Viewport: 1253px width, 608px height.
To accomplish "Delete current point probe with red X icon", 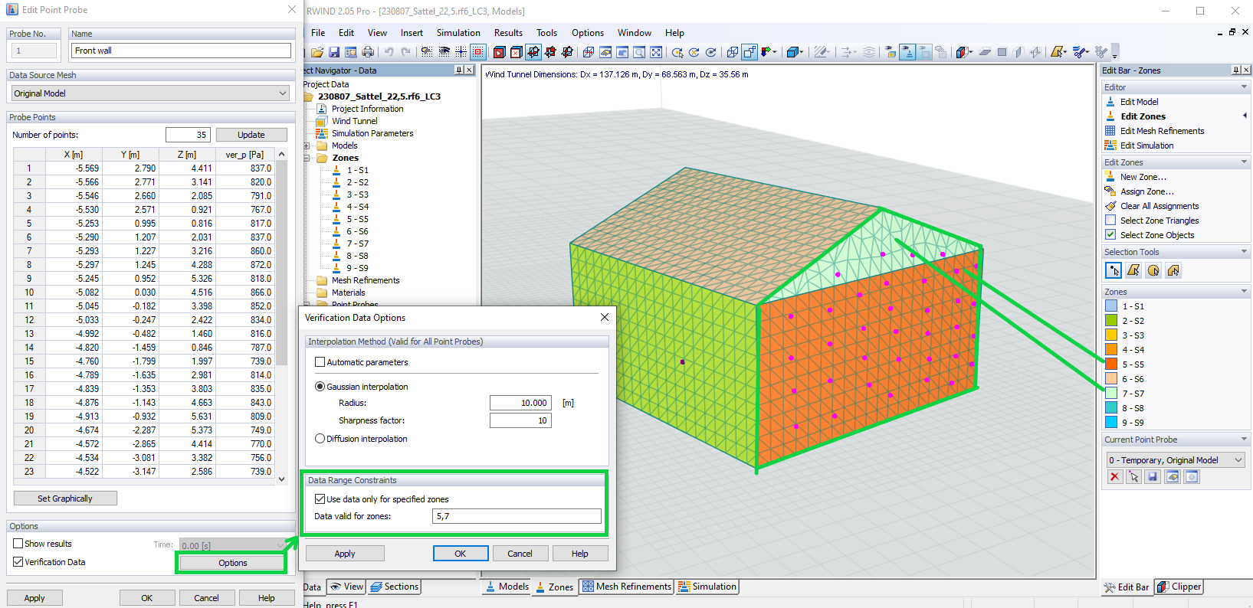I will (1115, 477).
